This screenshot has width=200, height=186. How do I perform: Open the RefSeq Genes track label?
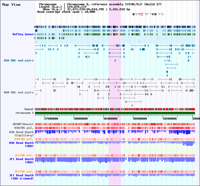point(23,34)
